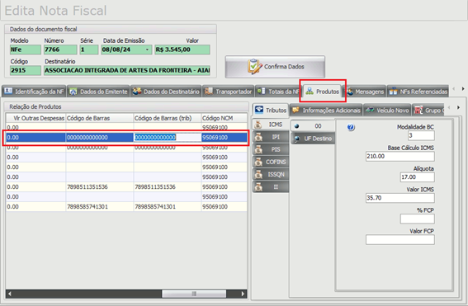Viewport: 468px width, 306px height.
Task: Click the blue help question mark icon
Action: coord(351,127)
